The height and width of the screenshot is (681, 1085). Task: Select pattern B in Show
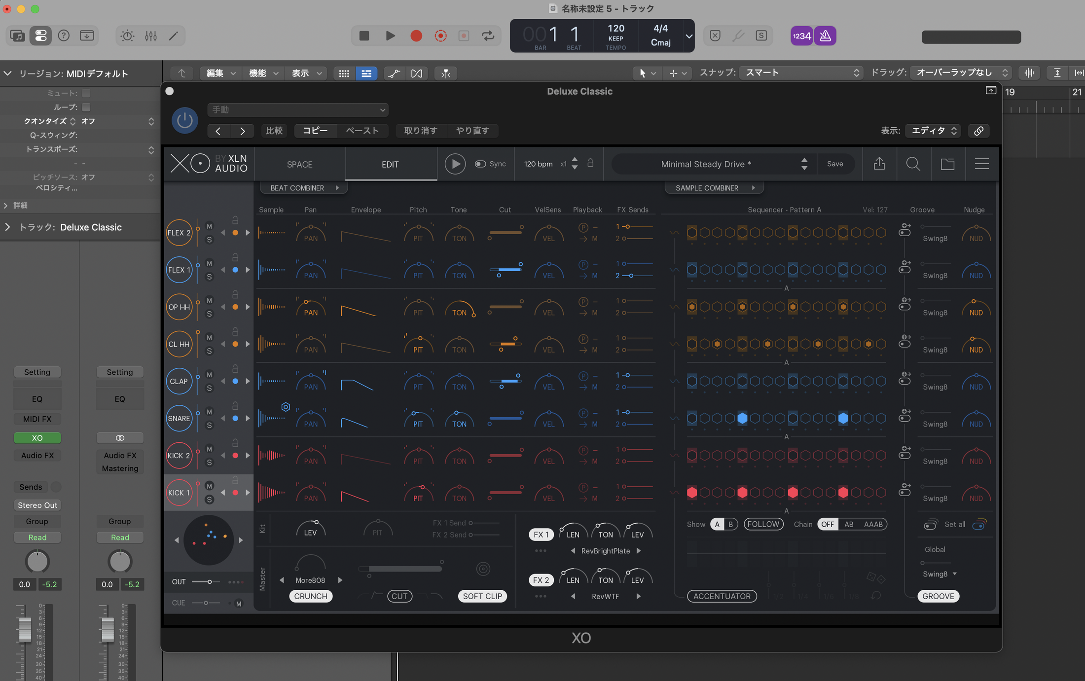tap(730, 524)
